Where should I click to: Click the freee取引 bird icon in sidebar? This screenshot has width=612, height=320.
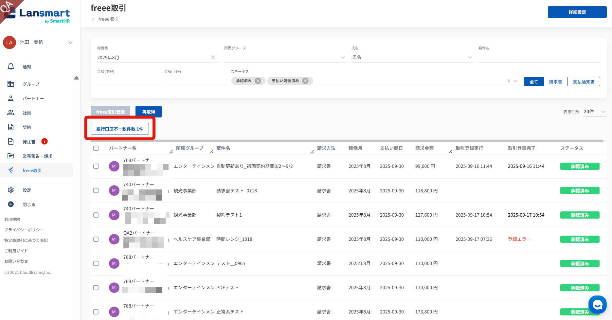[x=11, y=170]
